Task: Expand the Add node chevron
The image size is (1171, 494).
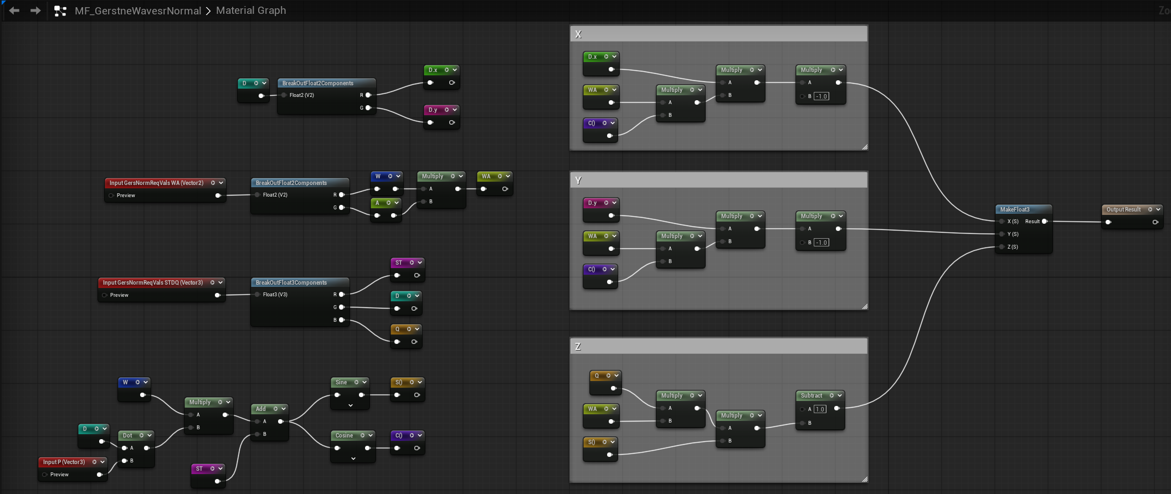Action: coord(284,409)
